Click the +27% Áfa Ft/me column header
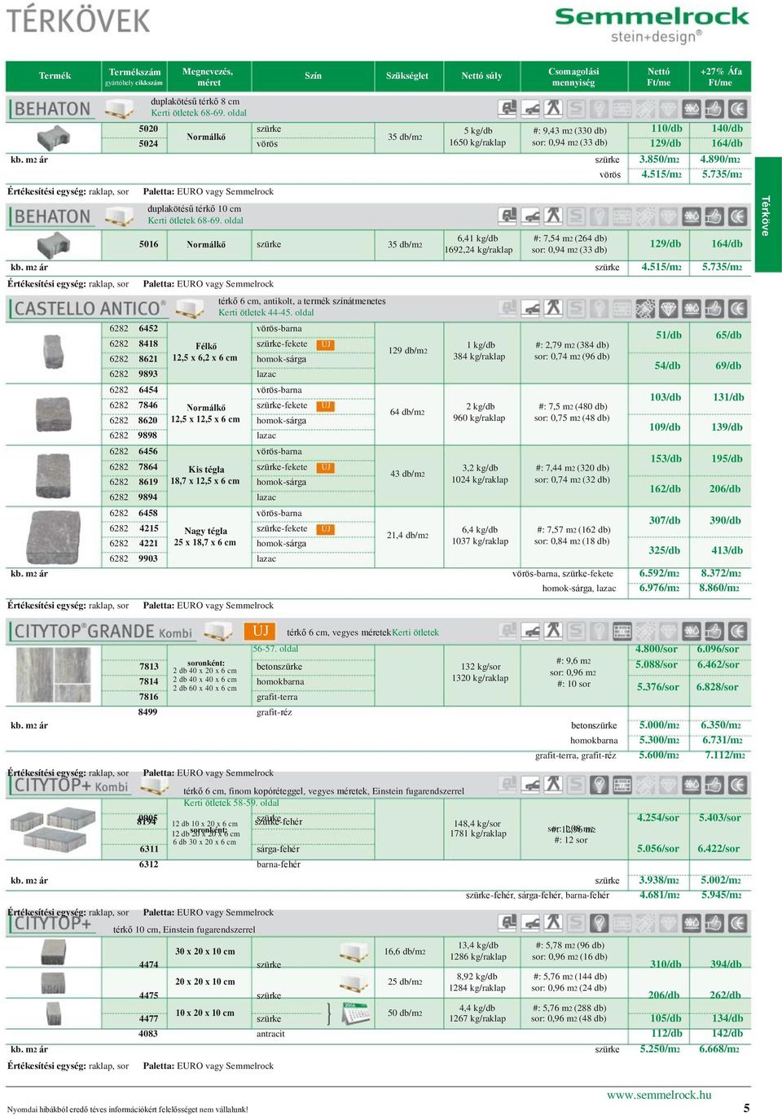The image size is (782, 1116). 720,77
